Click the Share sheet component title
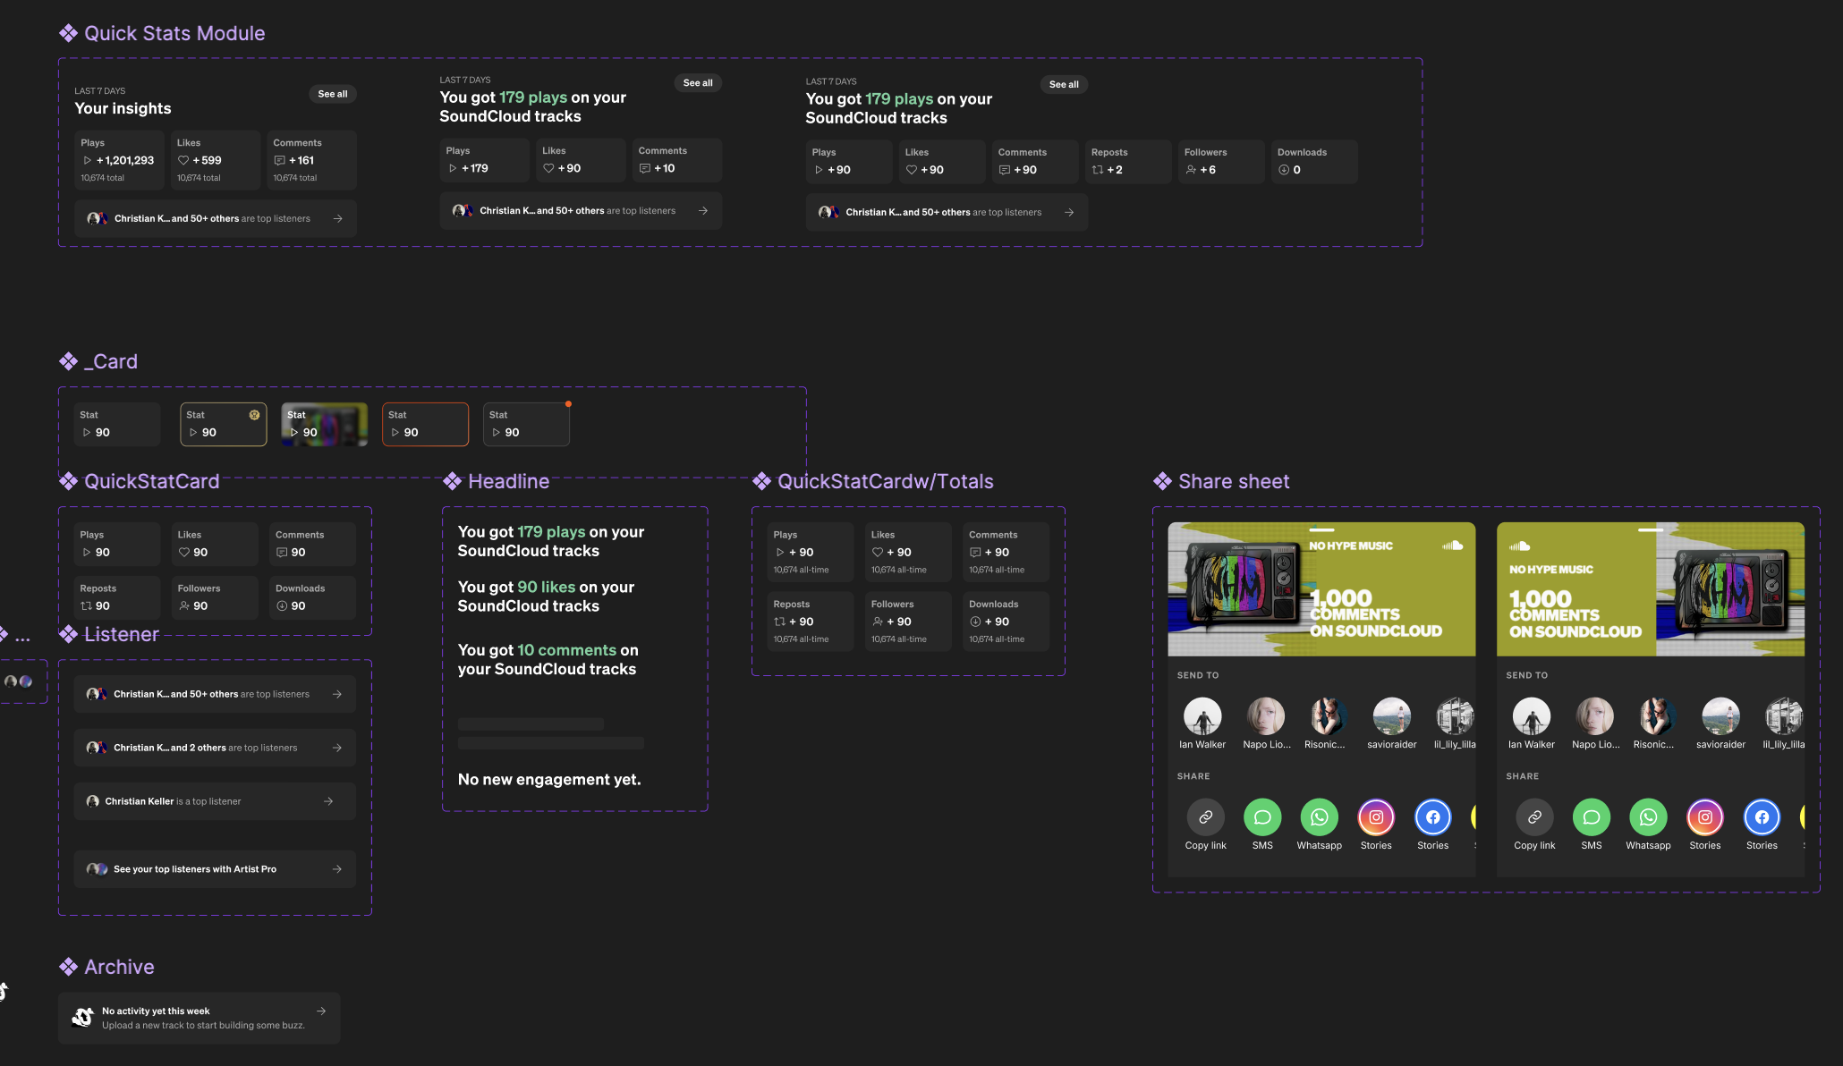The width and height of the screenshot is (1843, 1066). 1233,481
